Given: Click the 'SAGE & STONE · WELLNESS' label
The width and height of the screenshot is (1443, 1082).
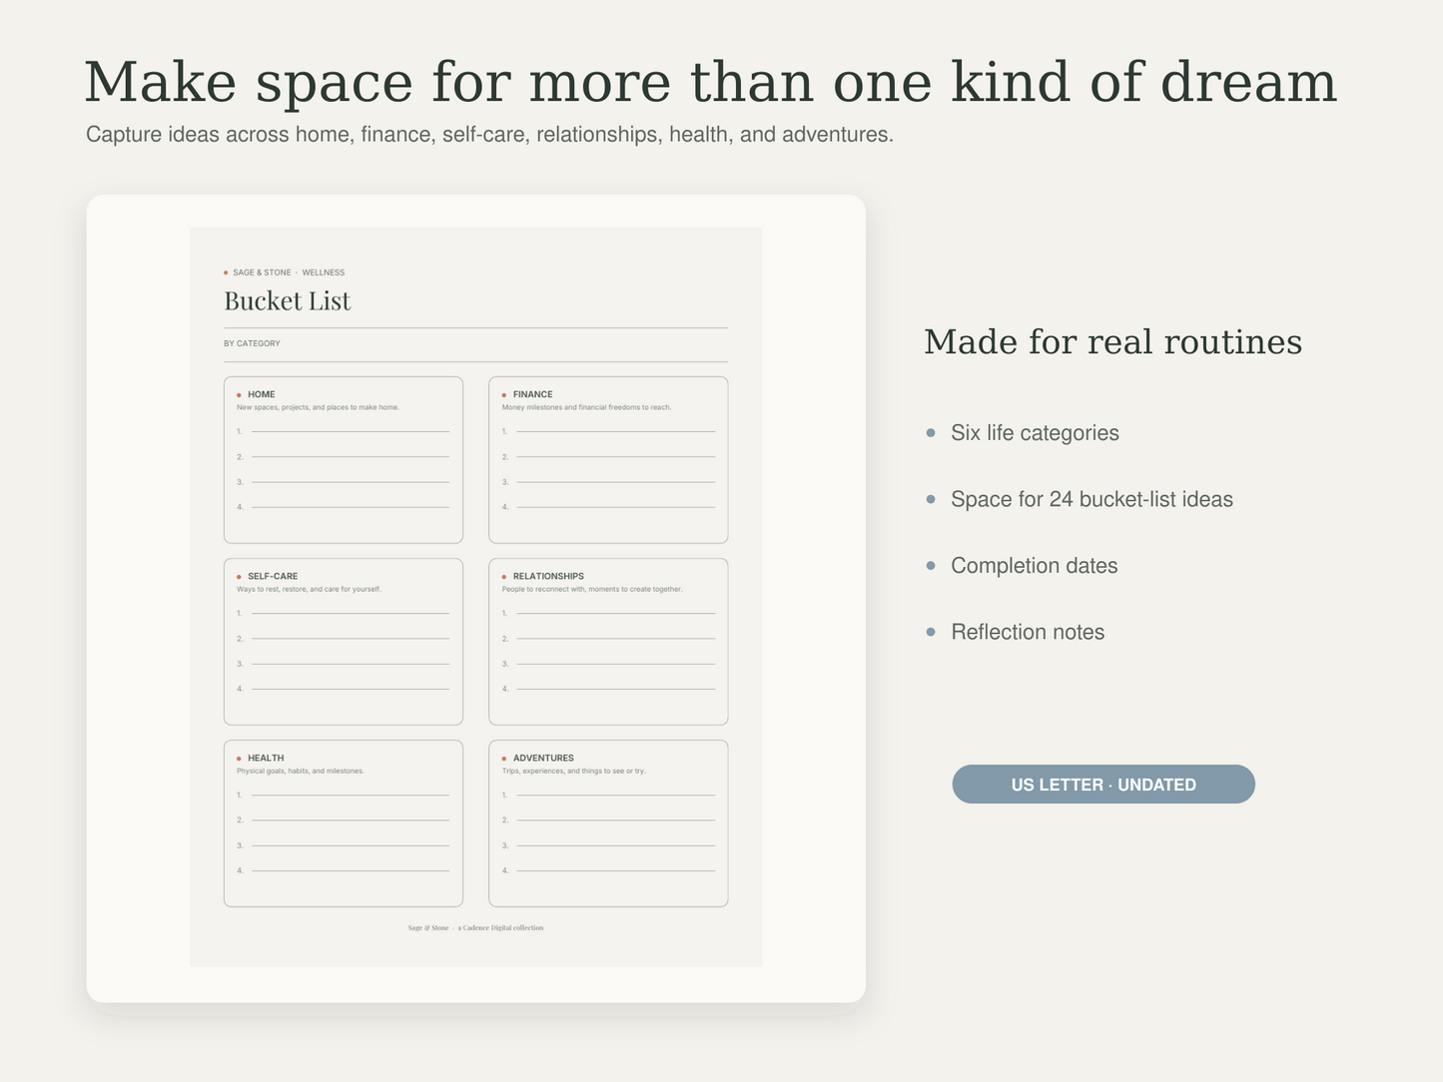Looking at the screenshot, I should [x=289, y=272].
